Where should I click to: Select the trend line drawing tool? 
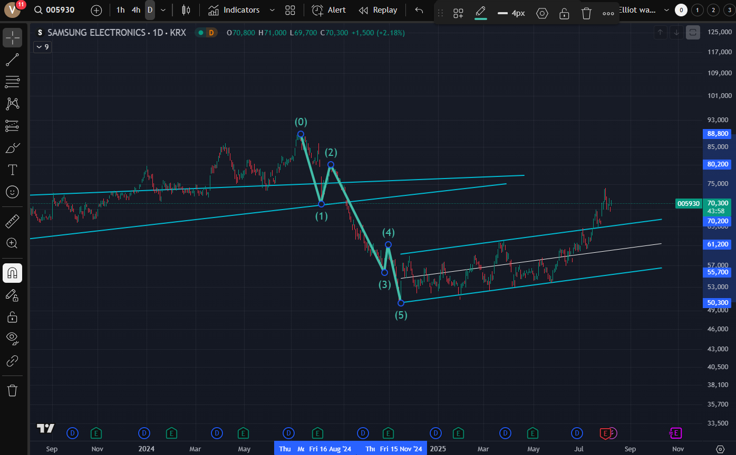click(12, 60)
